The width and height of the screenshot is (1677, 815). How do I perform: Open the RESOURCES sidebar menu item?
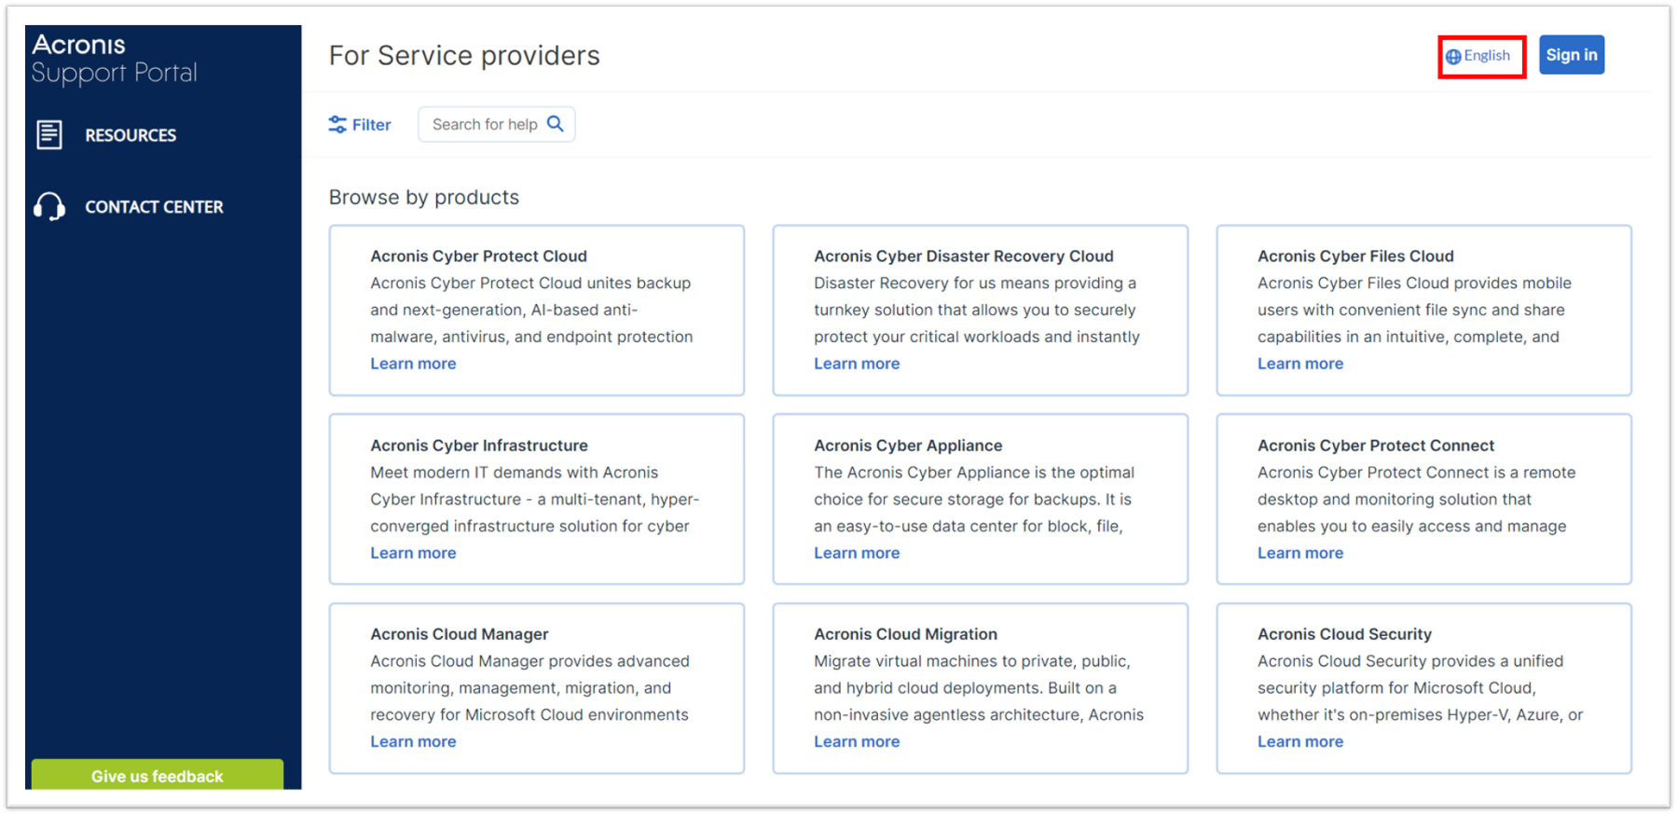click(x=131, y=135)
